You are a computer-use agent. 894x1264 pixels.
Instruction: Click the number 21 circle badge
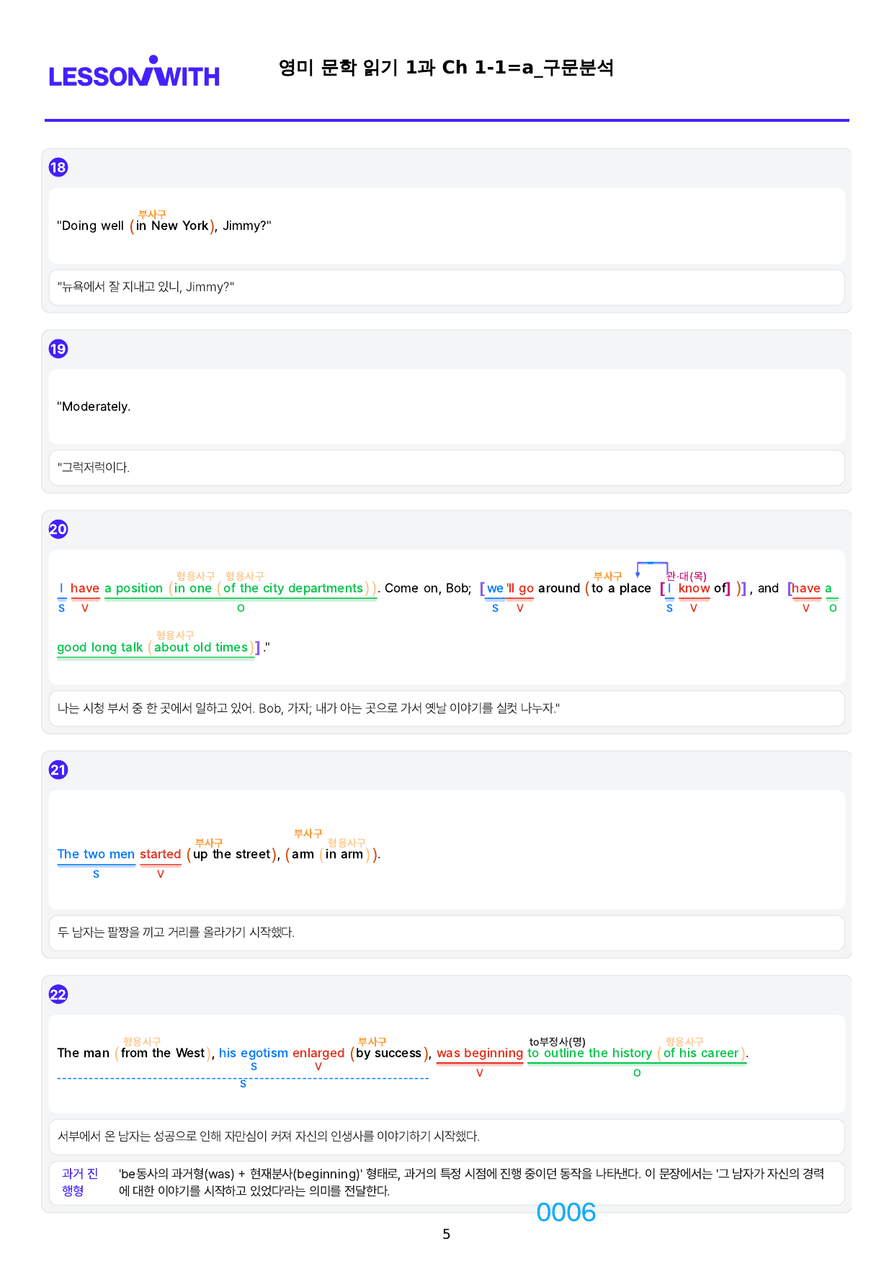click(x=58, y=770)
